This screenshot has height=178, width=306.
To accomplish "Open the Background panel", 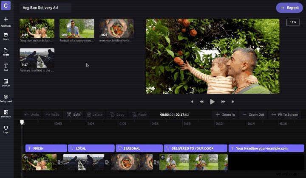I will pyautogui.click(x=6, y=98).
